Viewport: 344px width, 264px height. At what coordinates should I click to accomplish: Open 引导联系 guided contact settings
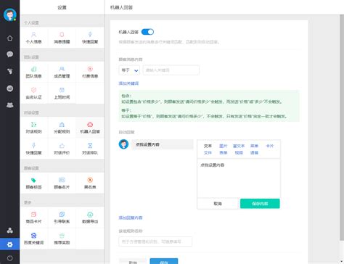62,218
